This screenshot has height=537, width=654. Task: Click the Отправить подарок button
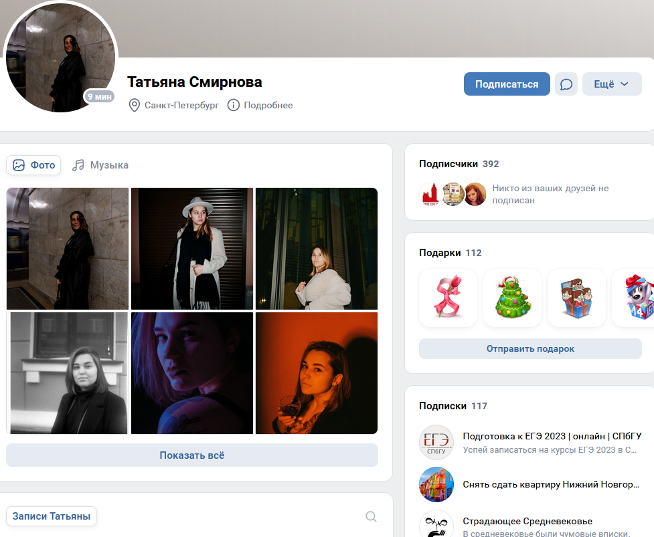(530, 348)
